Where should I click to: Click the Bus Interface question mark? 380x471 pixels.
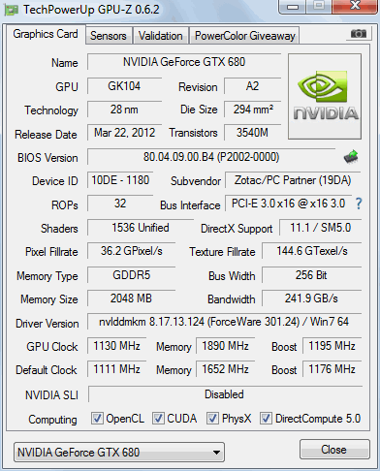tap(359, 204)
